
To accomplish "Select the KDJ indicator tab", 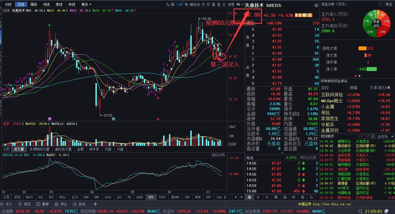I will pos(41,197).
